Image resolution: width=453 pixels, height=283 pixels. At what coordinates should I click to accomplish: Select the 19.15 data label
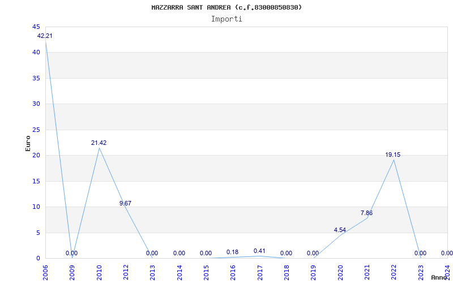(x=393, y=155)
